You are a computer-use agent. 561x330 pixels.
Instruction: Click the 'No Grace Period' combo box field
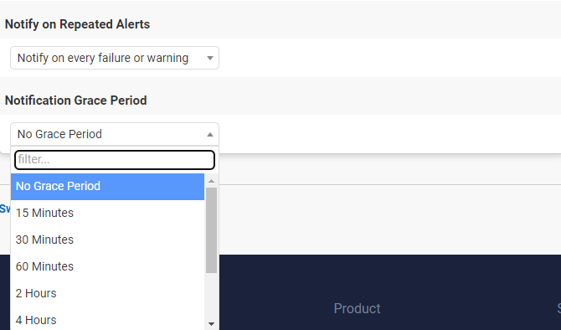(115, 134)
